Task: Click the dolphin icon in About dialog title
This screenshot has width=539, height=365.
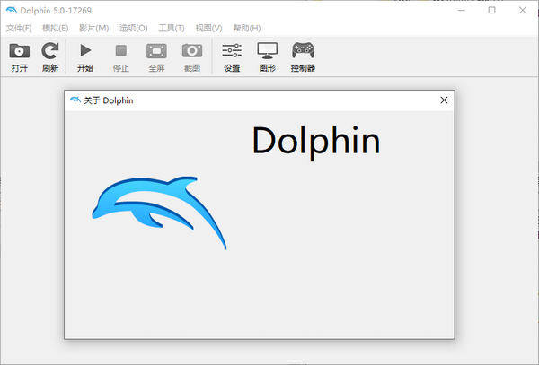Action: (75, 100)
